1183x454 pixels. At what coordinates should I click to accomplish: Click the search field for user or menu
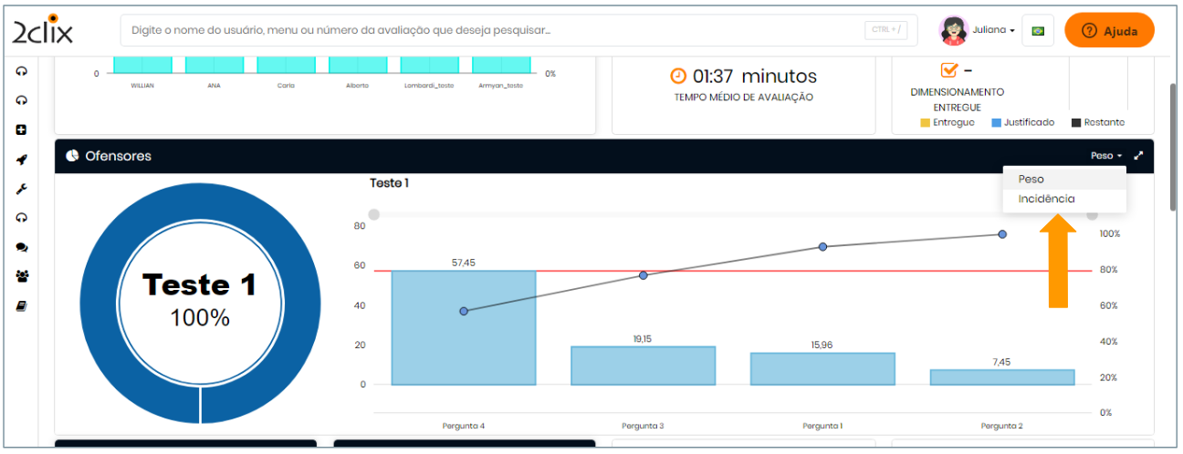[x=493, y=30]
